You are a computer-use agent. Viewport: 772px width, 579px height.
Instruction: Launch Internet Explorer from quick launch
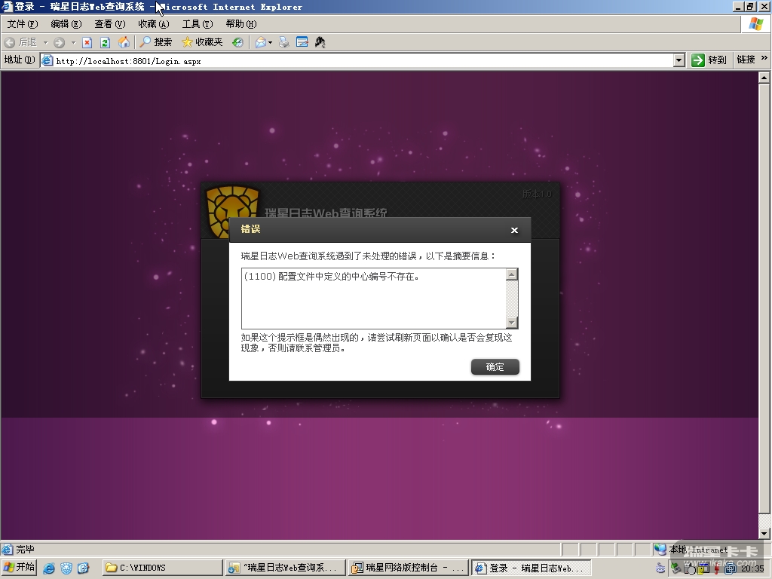pyautogui.click(x=49, y=568)
